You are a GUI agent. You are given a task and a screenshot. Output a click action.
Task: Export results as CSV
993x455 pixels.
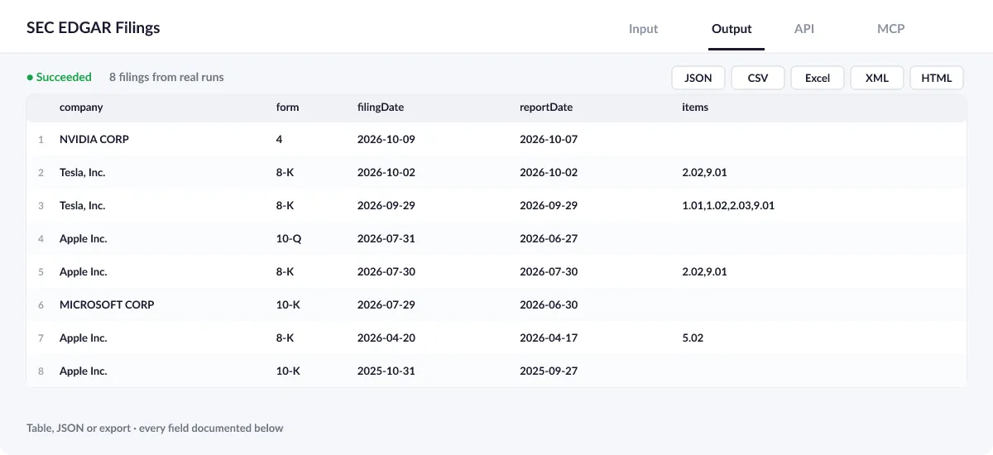click(758, 78)
